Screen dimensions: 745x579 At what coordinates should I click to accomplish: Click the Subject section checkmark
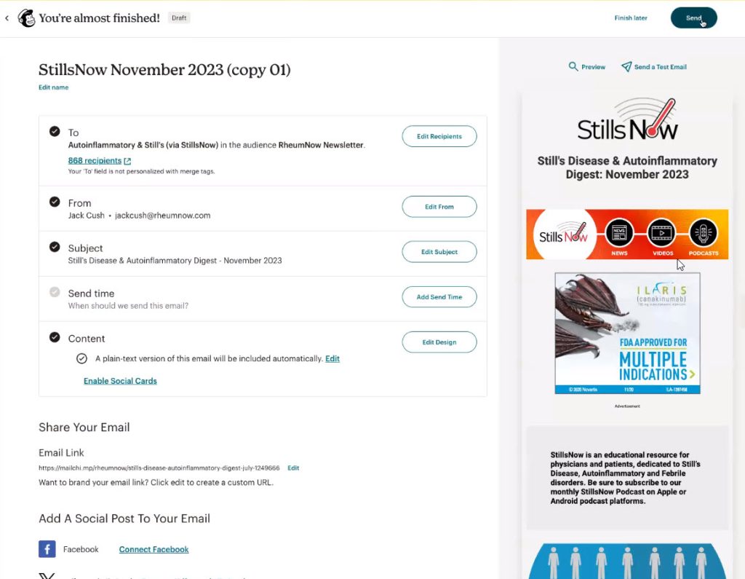coord(55,247)
